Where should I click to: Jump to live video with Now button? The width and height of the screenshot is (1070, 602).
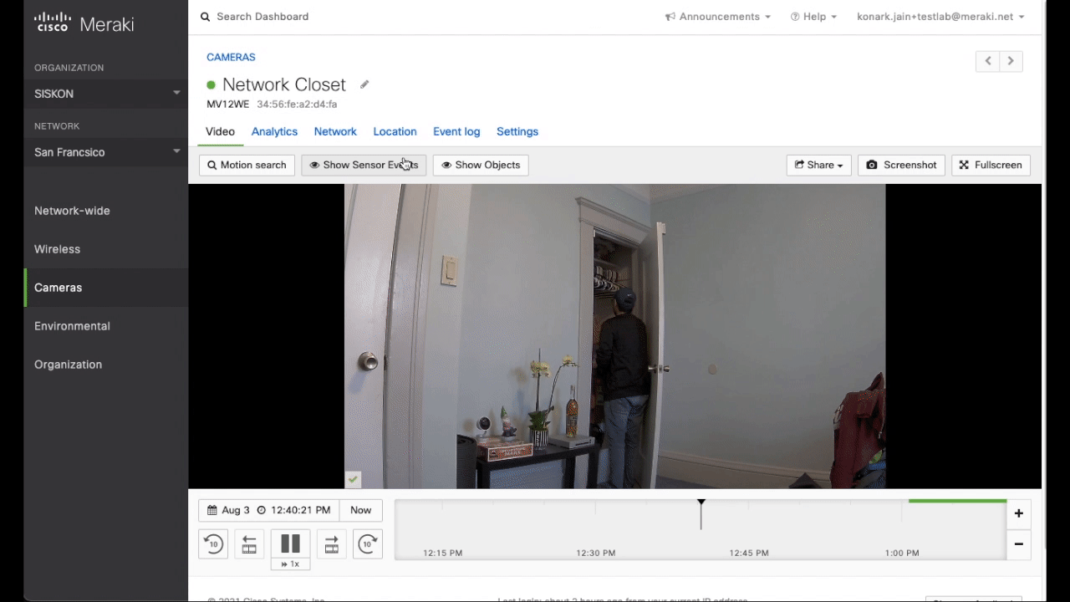360,510
